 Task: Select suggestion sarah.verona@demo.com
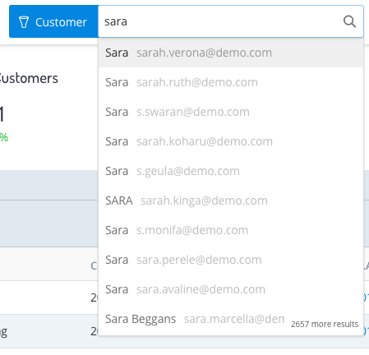(231, 53)
